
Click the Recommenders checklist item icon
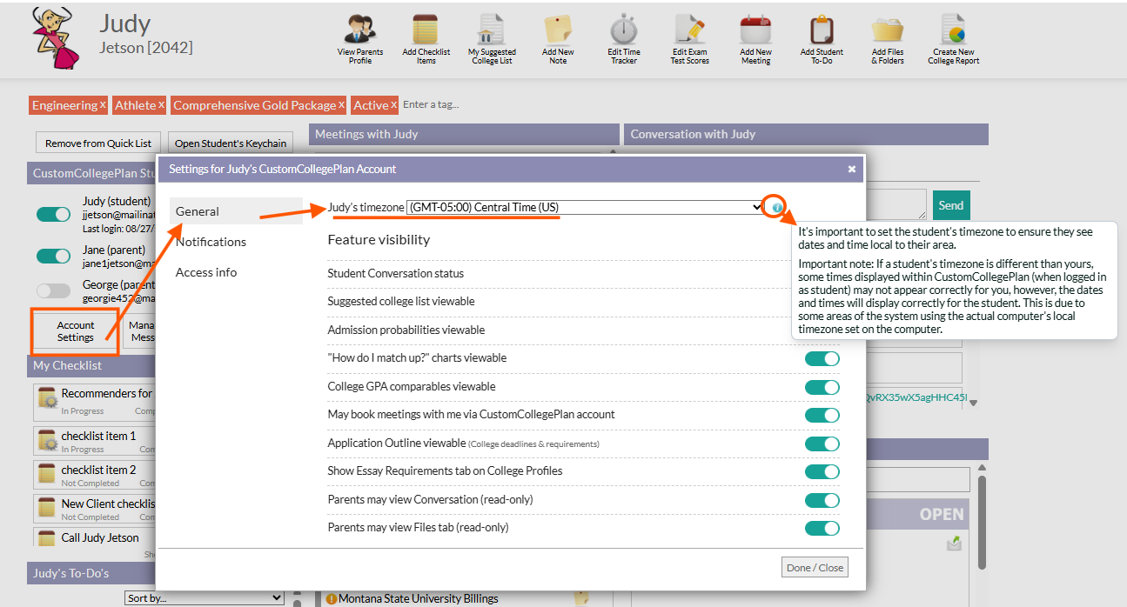point(48,400)
